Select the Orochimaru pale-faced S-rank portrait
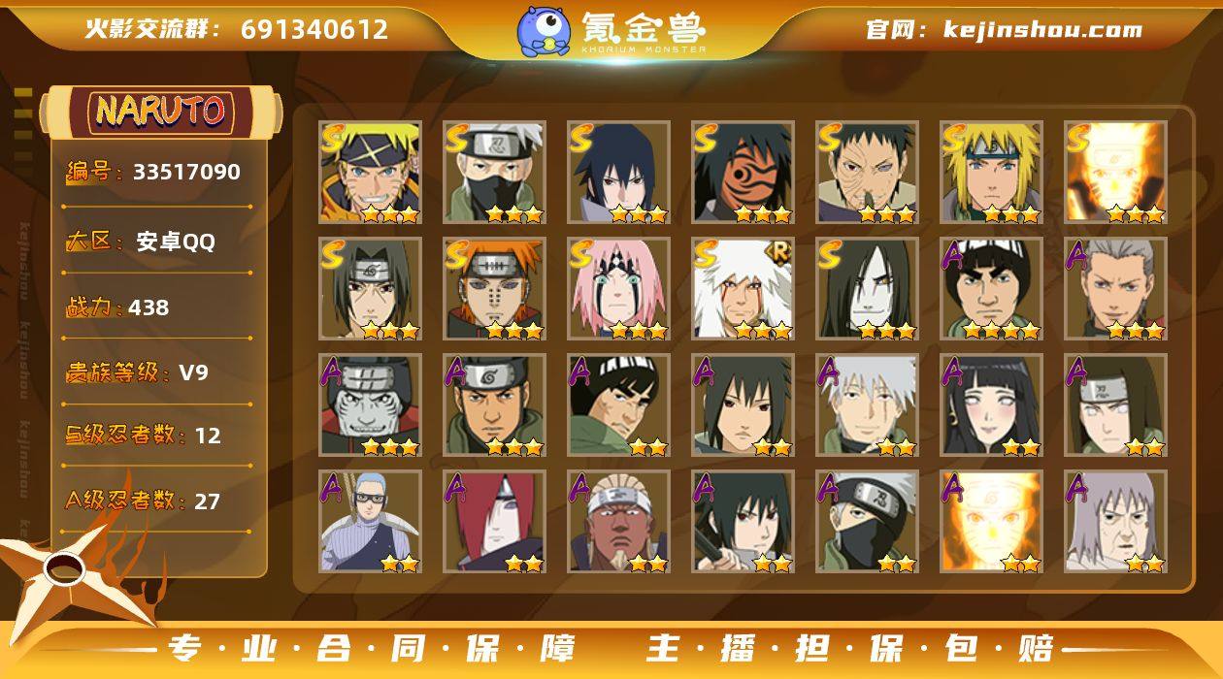Viewport: 1223px width, 679px height. 867,289
